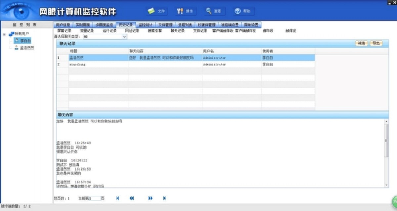Open the chat type QQ dropdown
Viewport: 397px width, 211px height.
(124, 37)
